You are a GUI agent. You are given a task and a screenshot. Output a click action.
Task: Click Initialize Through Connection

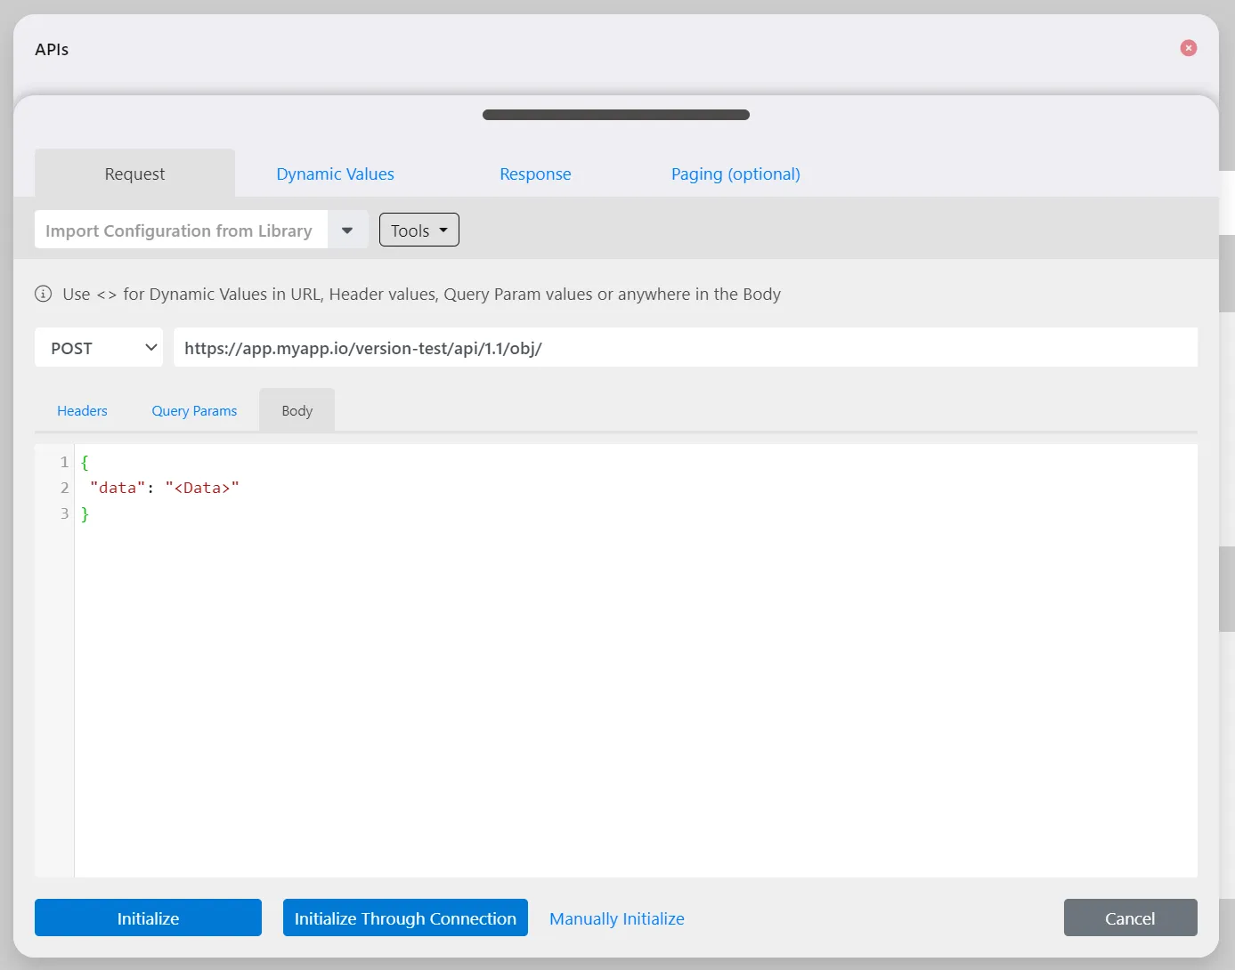[x=405, y=917]
